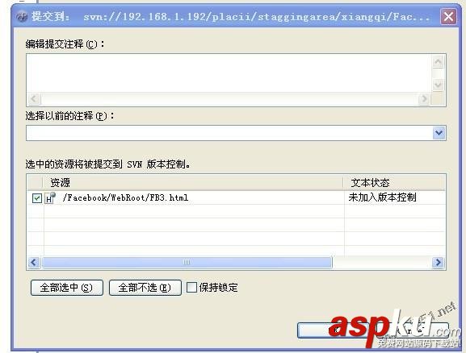
Task: Click comment box scroll down arrow
Action: [x=438, y=85]
